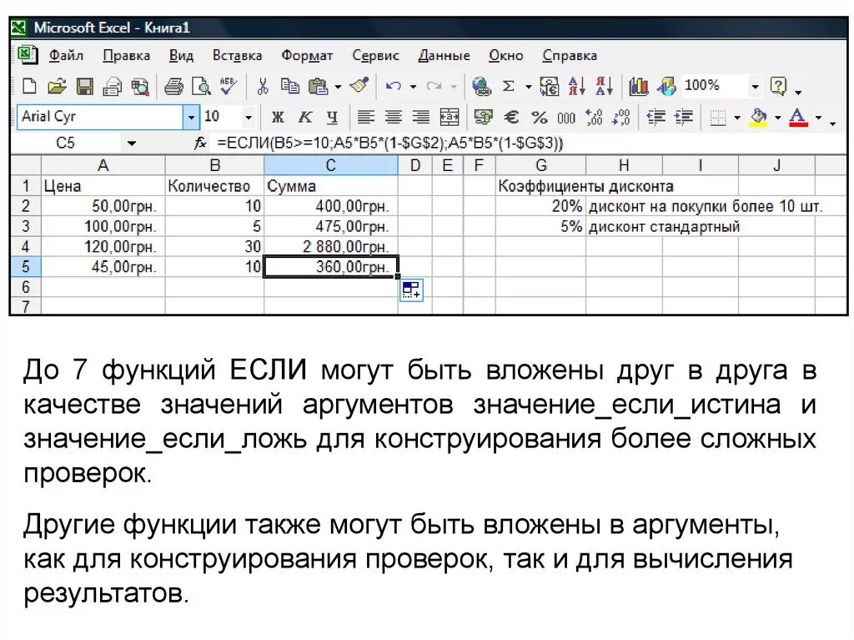Decrease decimal places
The width and height of the screenshot is (854, 640).
pos(620,117)
